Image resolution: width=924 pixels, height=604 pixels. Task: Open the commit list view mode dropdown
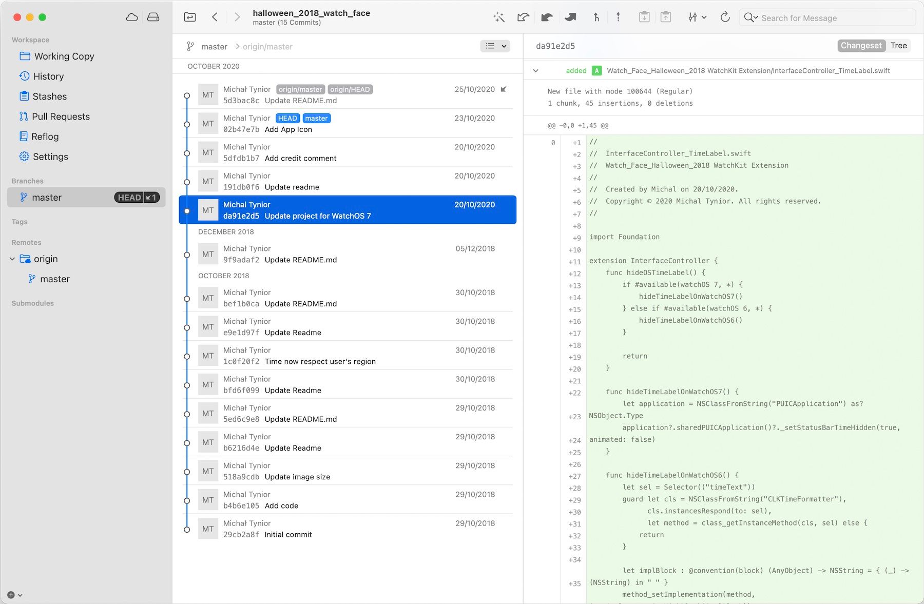[495, 46]
